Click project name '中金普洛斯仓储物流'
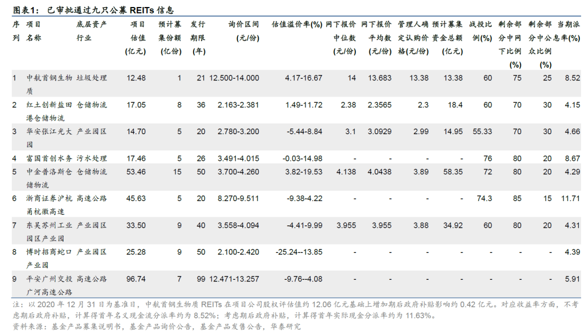This screenshot has width=587, height=333. [49, 179]
